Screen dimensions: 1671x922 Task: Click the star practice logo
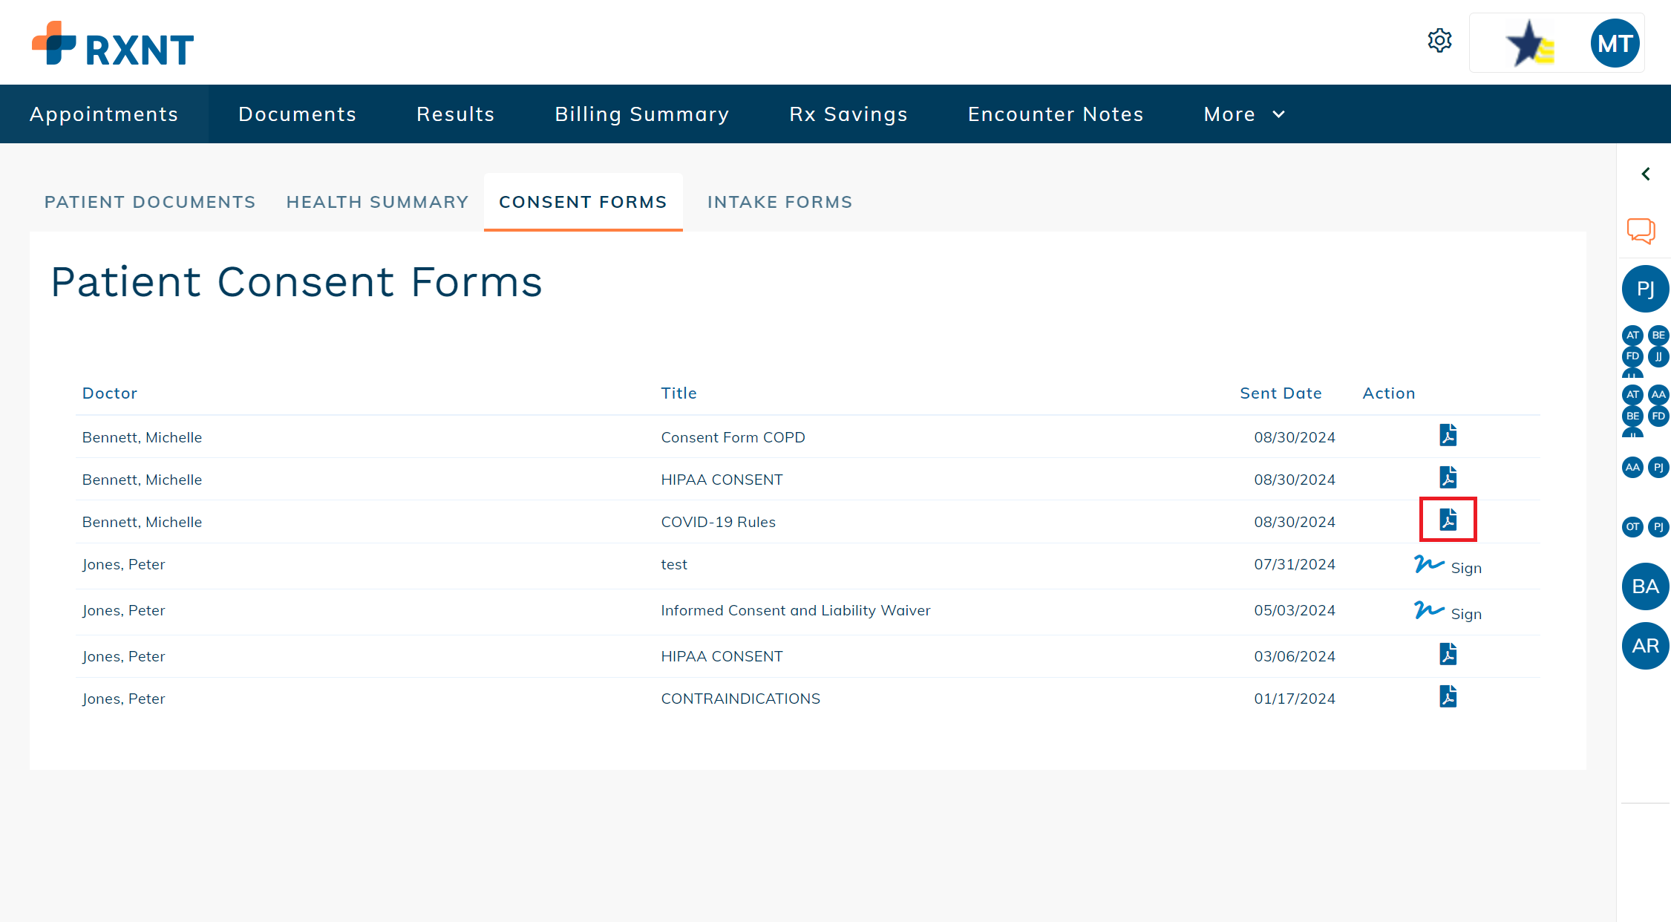1529,43
